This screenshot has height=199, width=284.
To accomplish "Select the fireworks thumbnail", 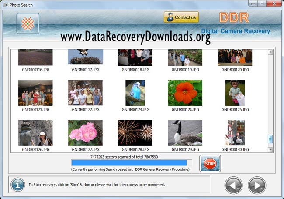I will point(135,133).
